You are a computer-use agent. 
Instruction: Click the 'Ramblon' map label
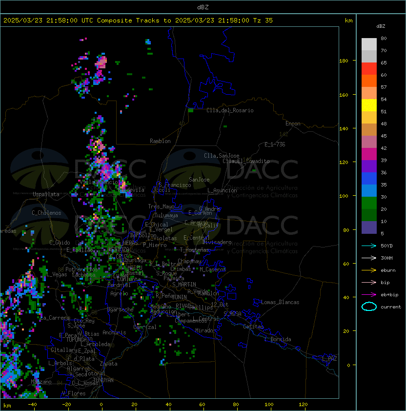point(160,141)
